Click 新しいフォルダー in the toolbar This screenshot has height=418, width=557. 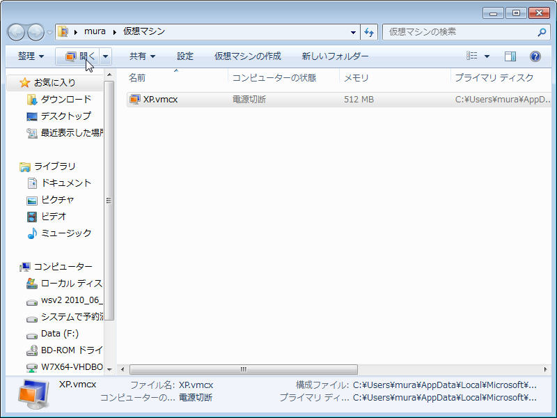click(x=335, y=56)
